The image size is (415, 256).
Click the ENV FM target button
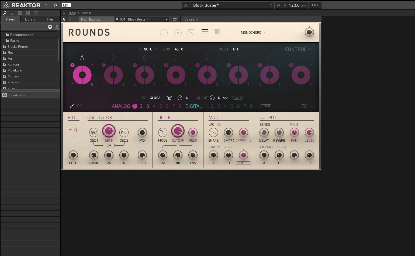tap(243, 163)
